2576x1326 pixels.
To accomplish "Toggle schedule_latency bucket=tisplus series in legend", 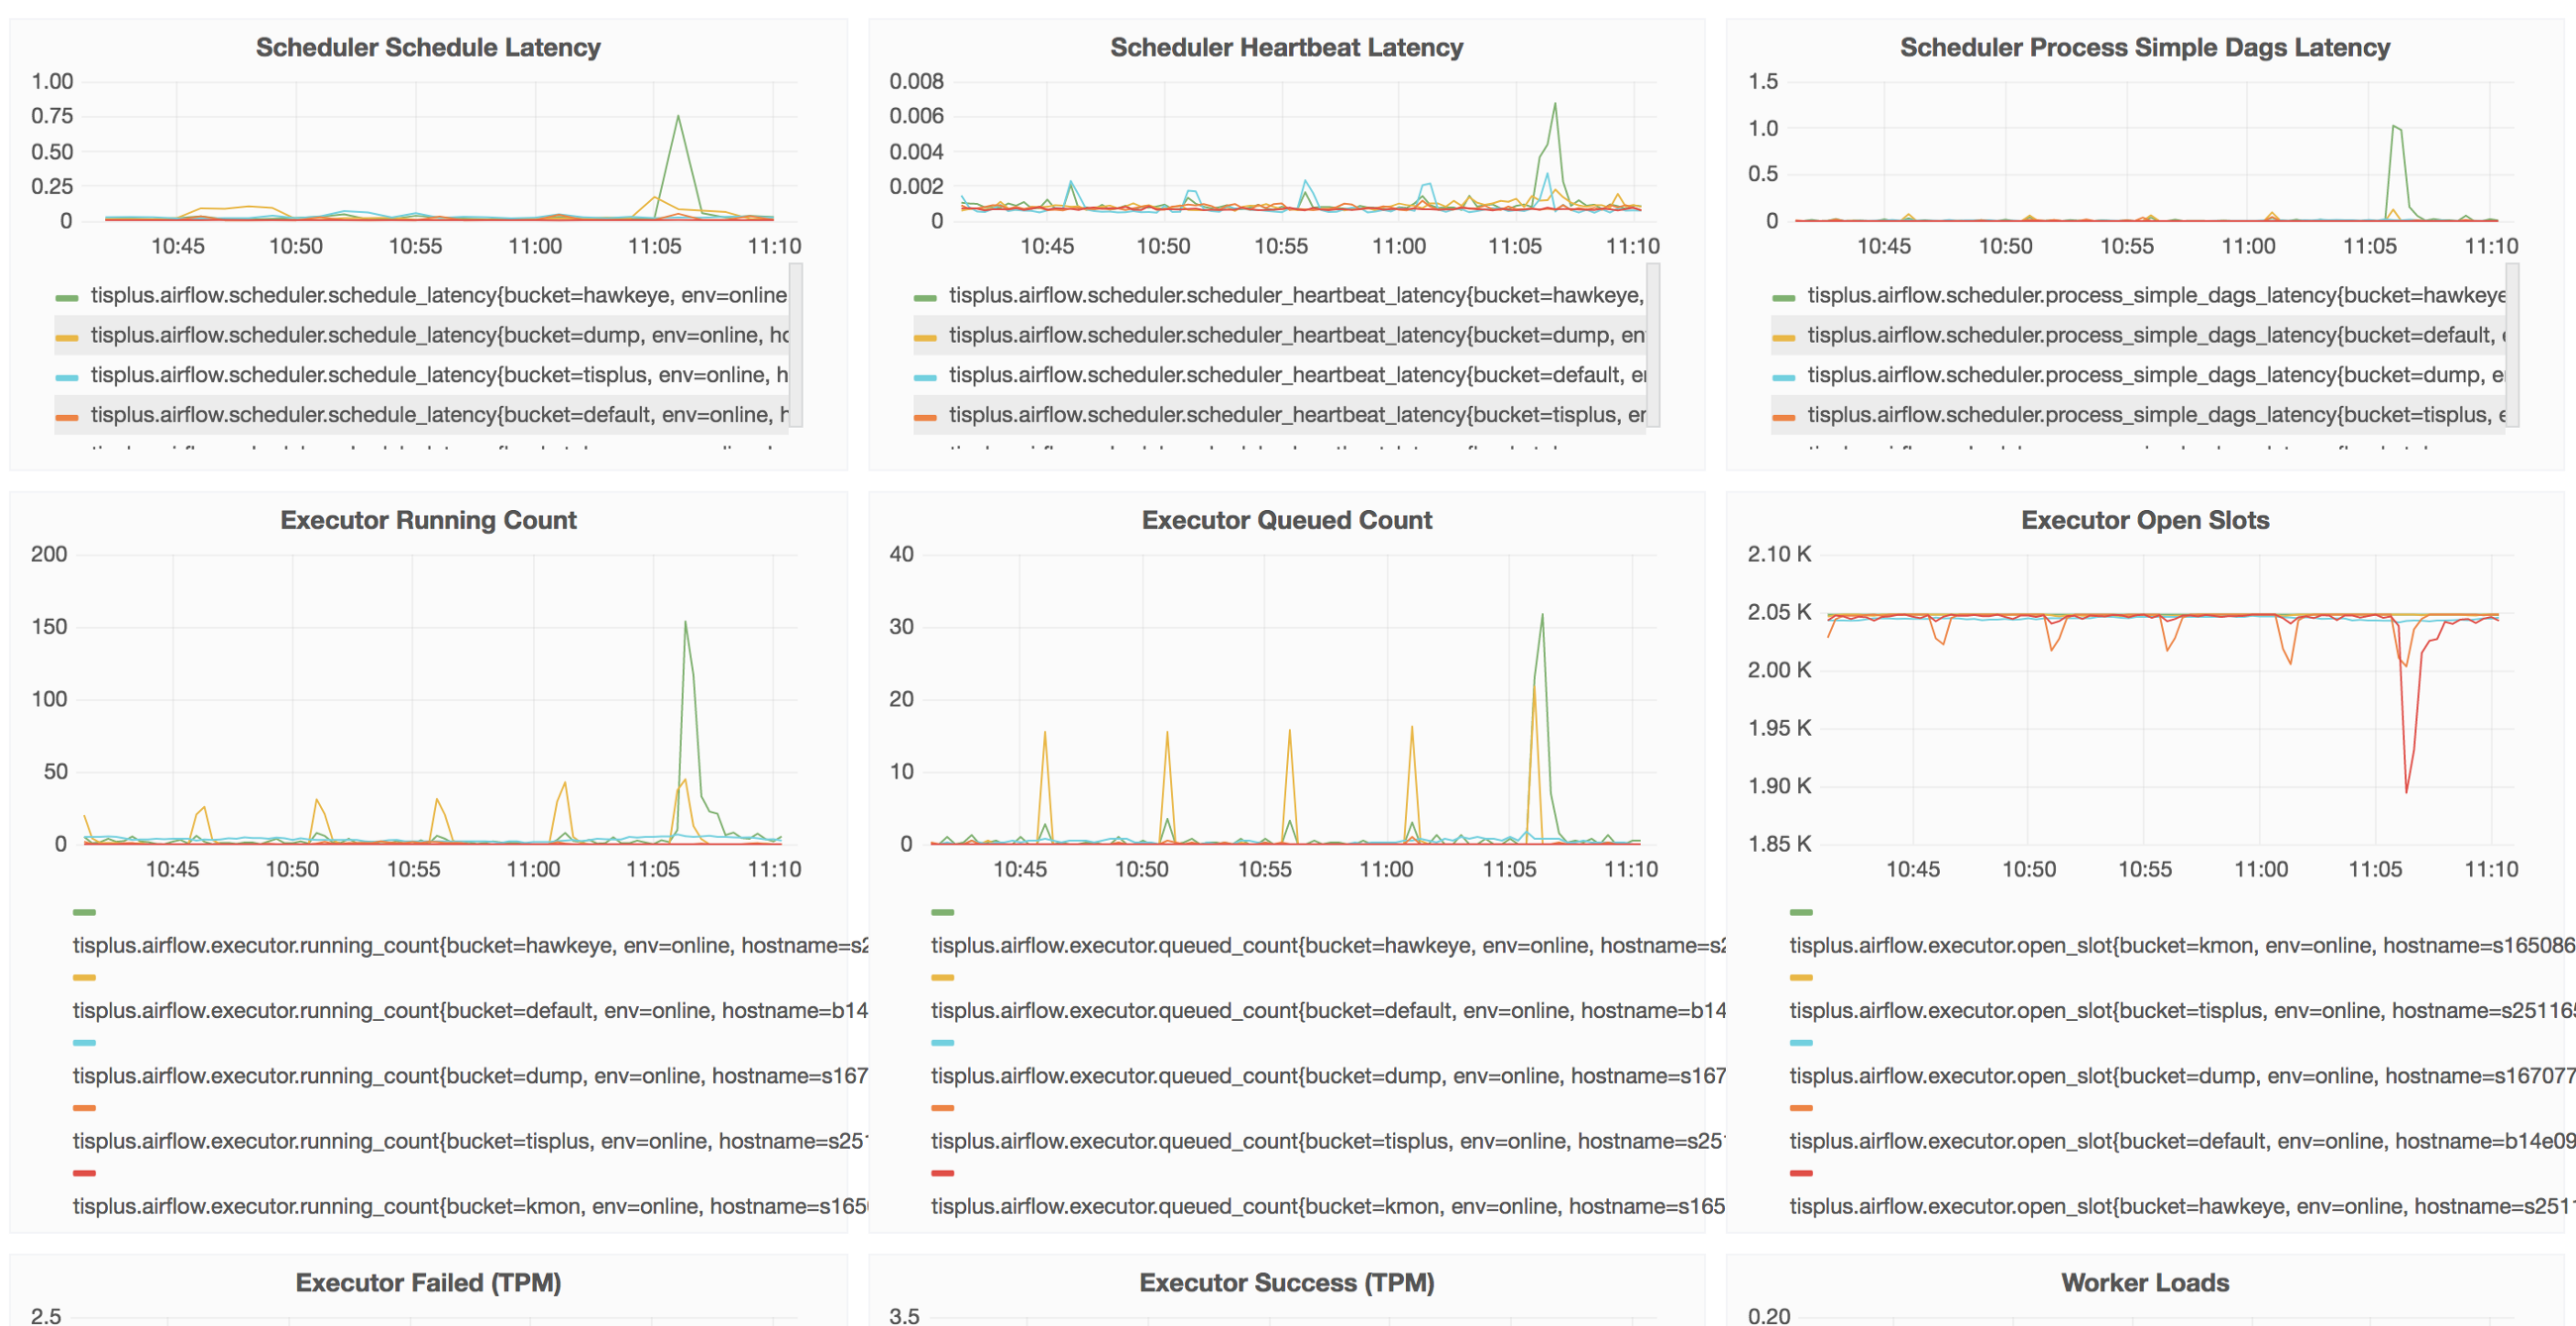I will coord(438,374).
